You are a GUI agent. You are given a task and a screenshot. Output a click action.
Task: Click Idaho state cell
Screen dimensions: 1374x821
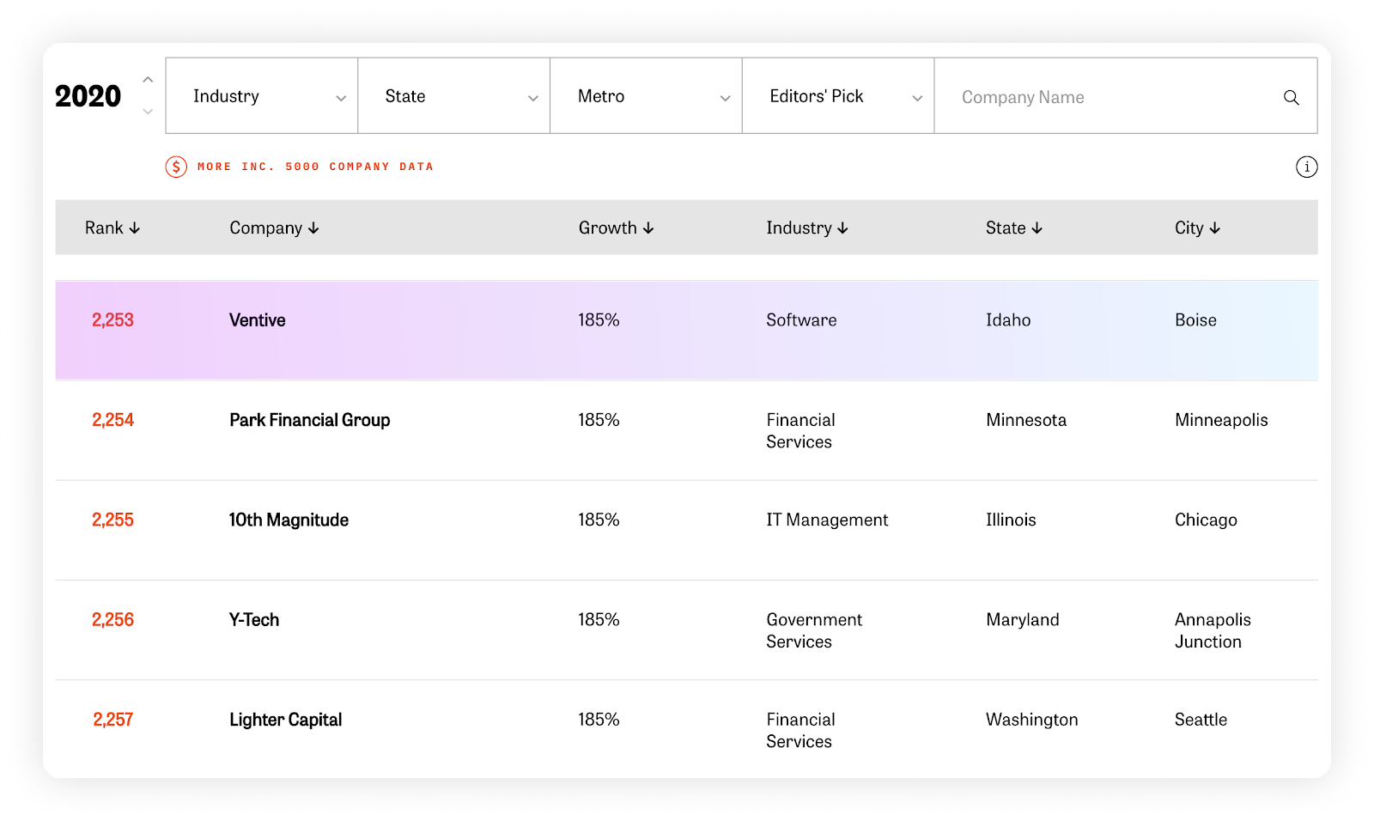point(1008,319)
